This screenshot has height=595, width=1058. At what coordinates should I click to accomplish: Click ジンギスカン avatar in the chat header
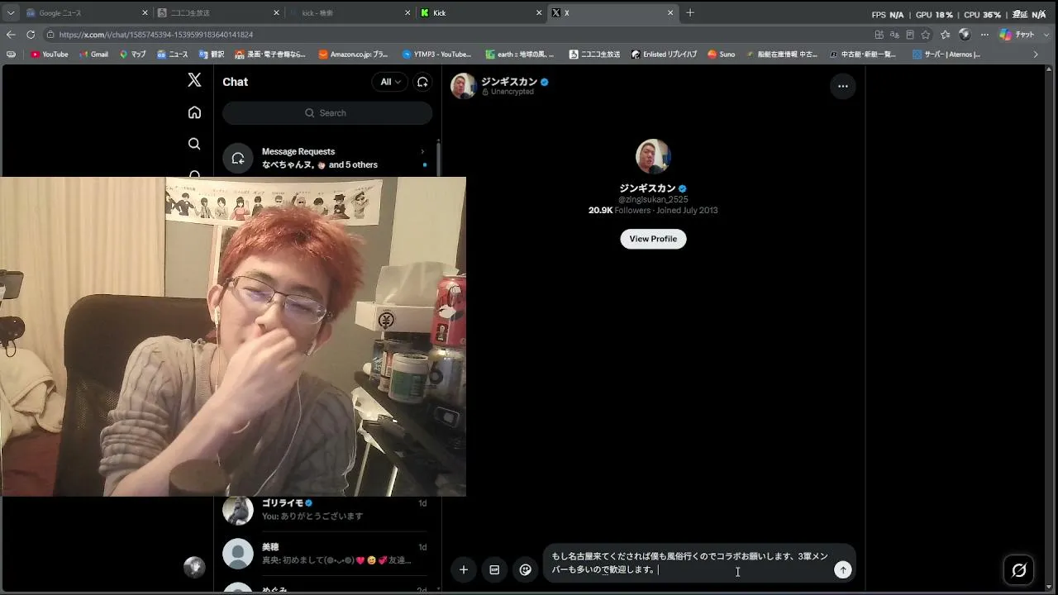pyautogui.click(x=463, y=86)
